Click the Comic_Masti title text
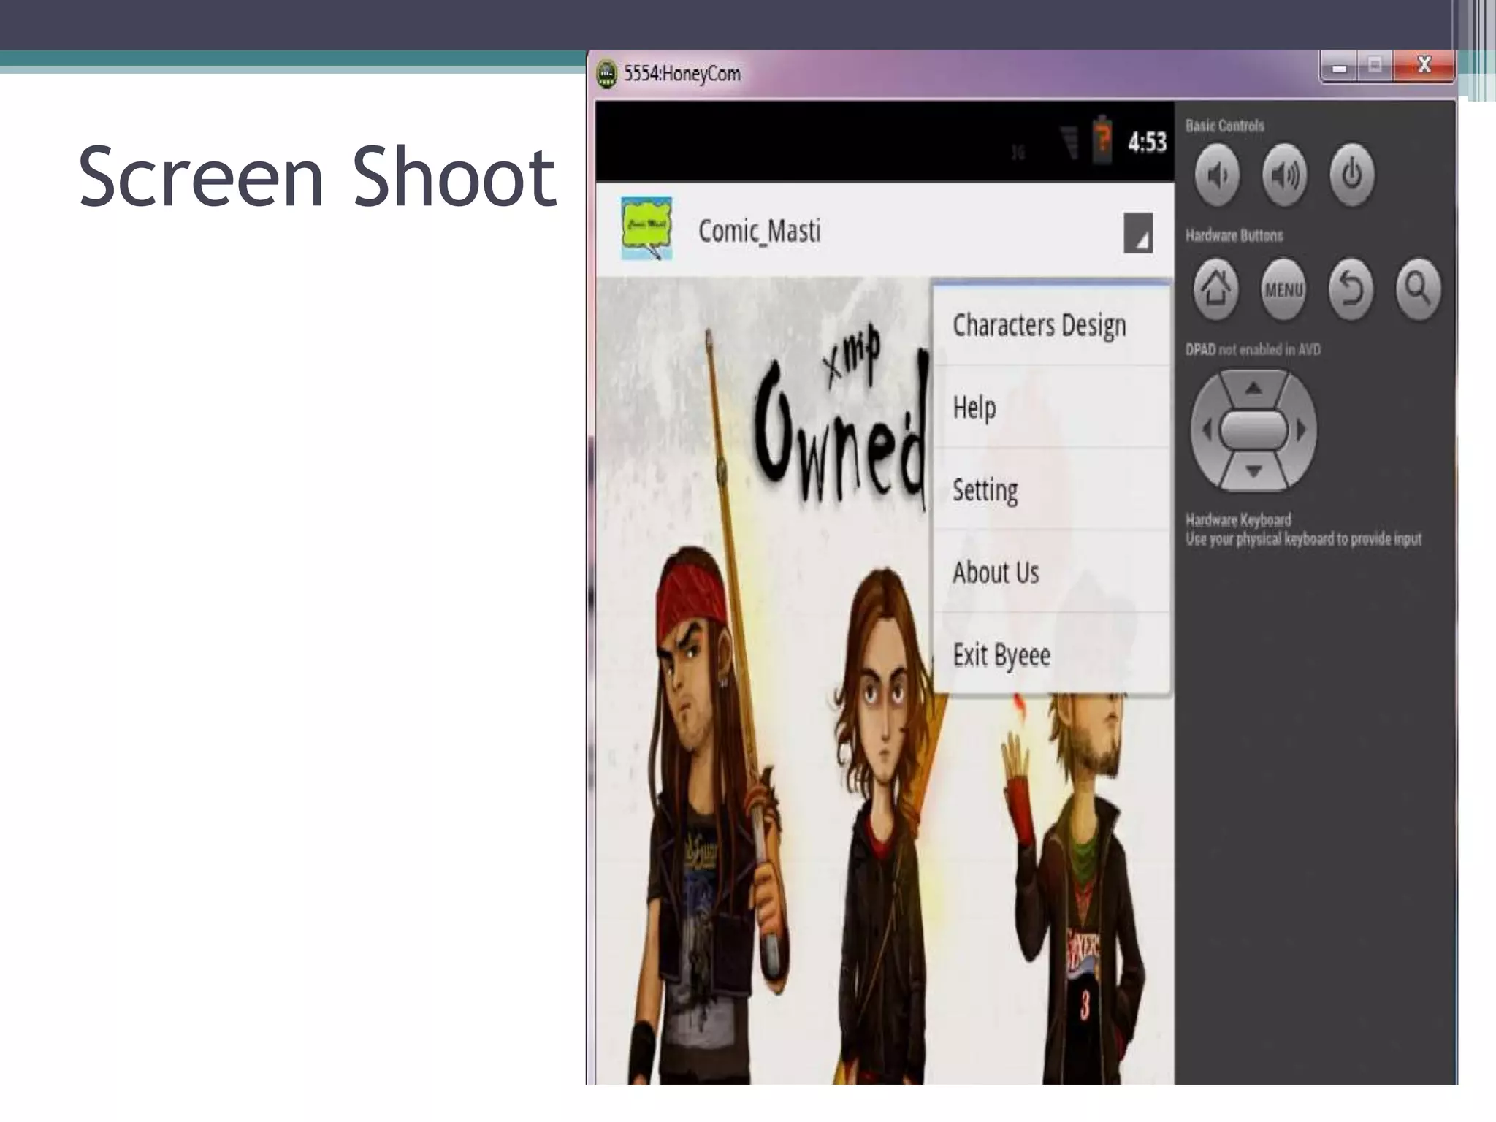1496x1122 pixels. point(760,232)
